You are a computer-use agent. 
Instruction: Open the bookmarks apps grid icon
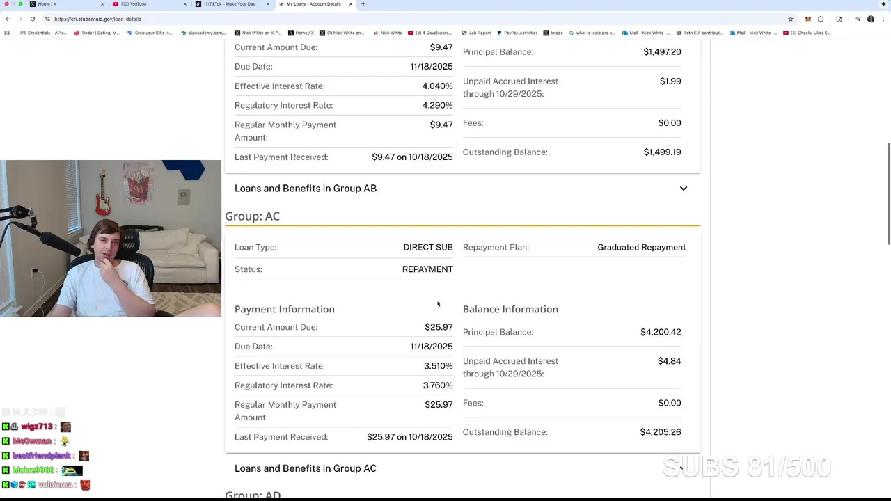coord(7,33)
